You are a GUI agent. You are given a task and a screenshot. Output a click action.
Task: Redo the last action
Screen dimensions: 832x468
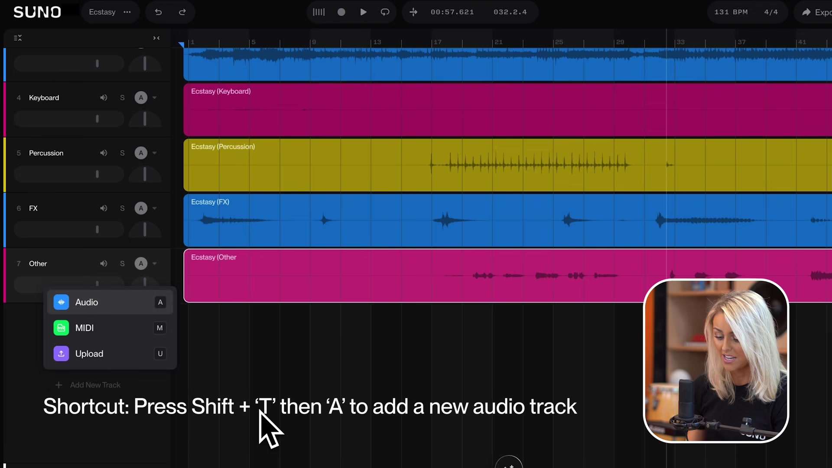coord(182,12)
